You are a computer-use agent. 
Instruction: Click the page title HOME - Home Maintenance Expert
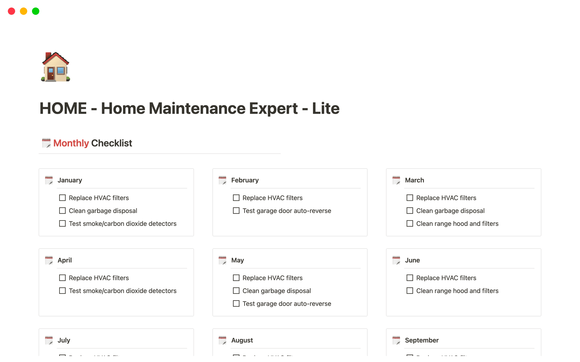pos(189,108)
